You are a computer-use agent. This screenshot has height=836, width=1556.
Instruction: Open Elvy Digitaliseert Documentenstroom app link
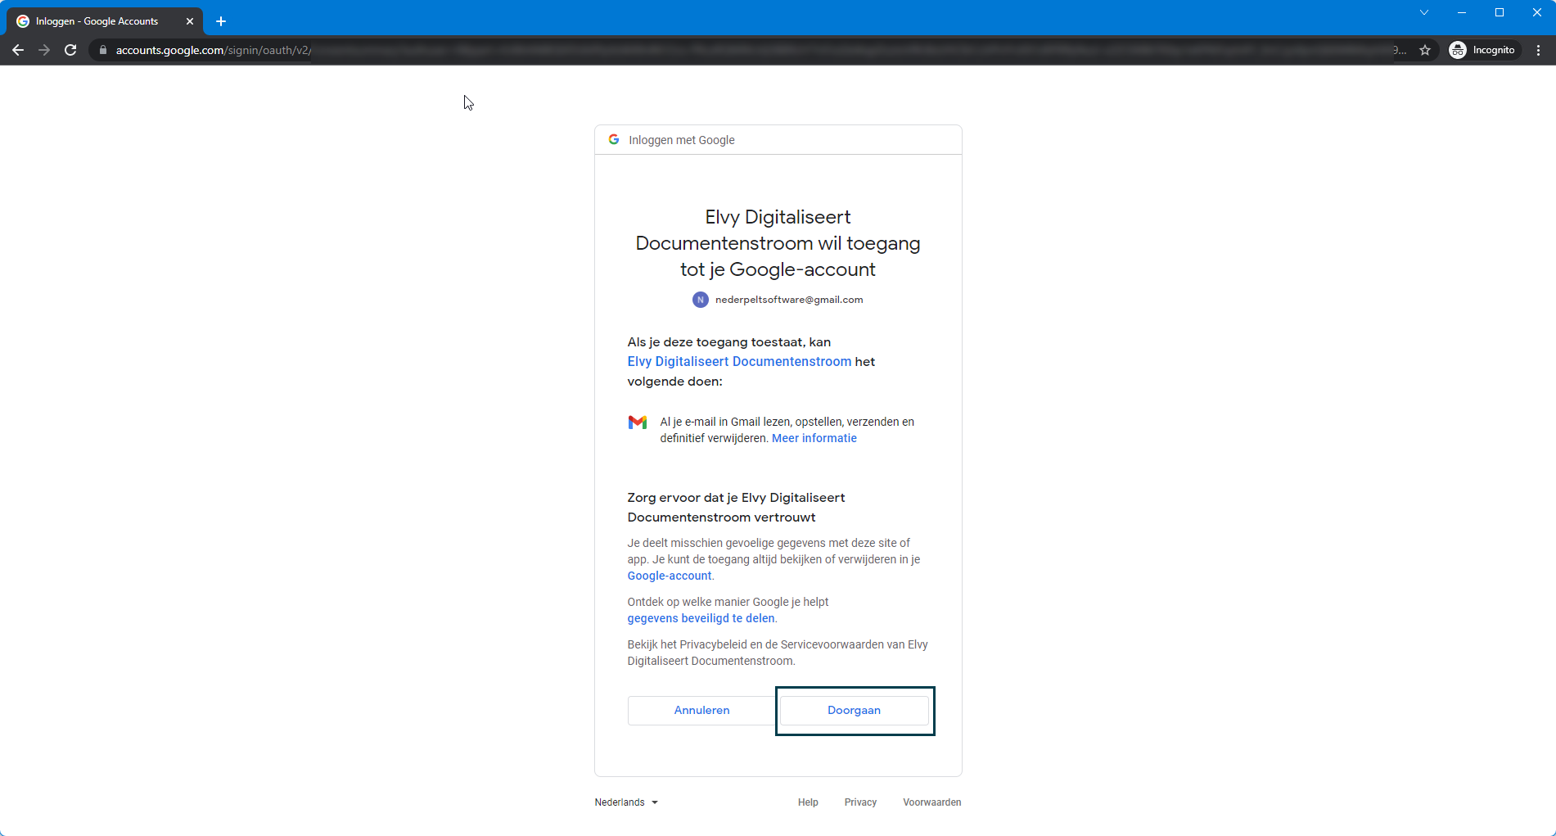(x=739, y=362)
